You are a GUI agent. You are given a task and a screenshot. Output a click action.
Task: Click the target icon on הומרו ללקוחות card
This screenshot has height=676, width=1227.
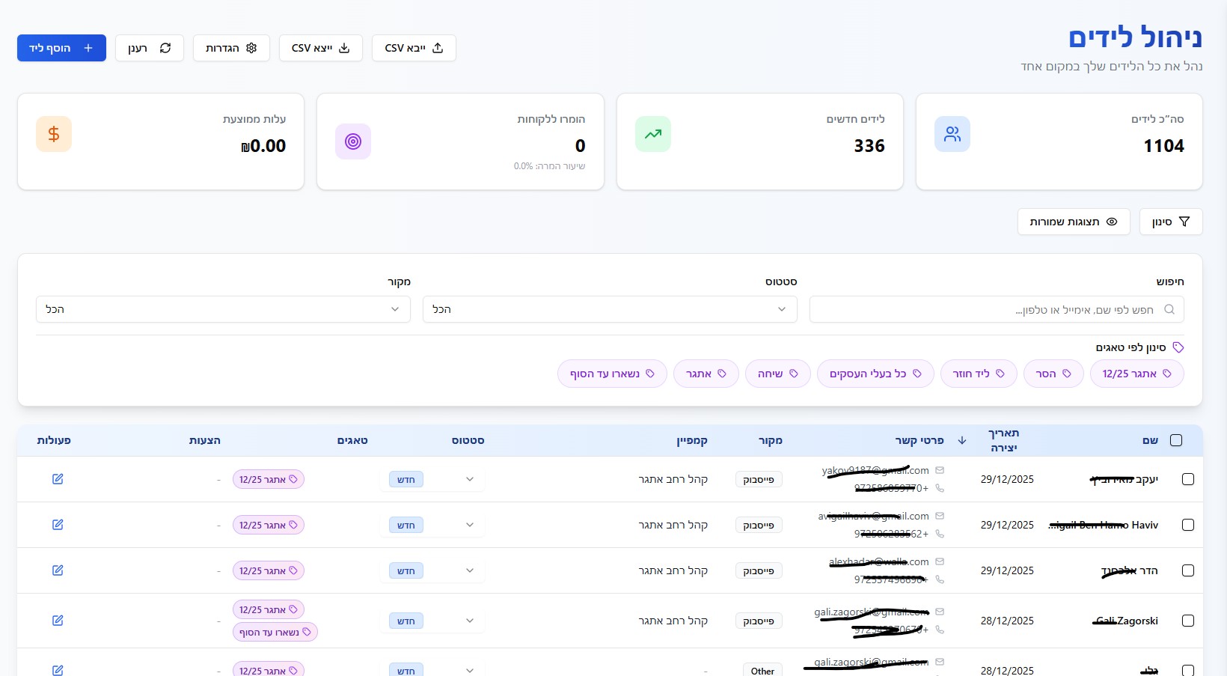[x=353, y=141]
